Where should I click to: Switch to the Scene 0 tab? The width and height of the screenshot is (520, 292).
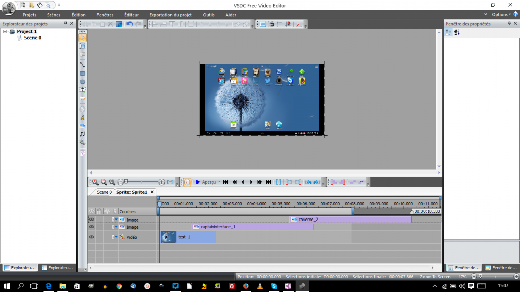tap(104, 192)
